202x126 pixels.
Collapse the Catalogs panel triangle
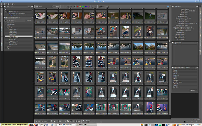pyautogui.click(x=5, y=6)
